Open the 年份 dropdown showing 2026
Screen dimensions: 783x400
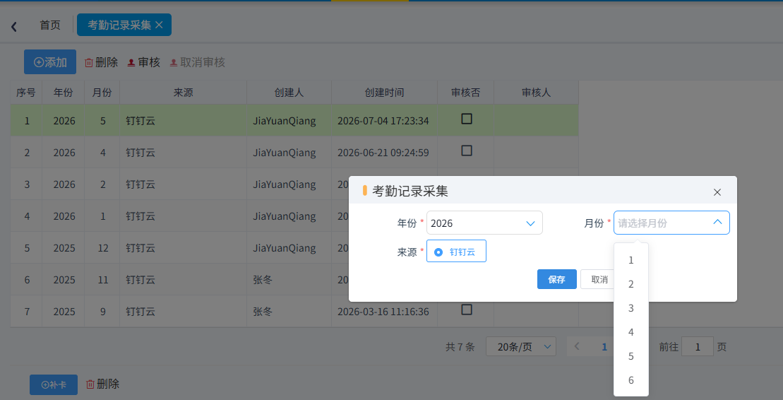pyautogui.click(x=484, y=223)
